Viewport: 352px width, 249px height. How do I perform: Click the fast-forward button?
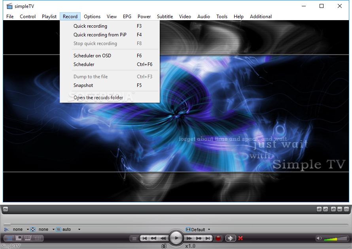point(189,238)
